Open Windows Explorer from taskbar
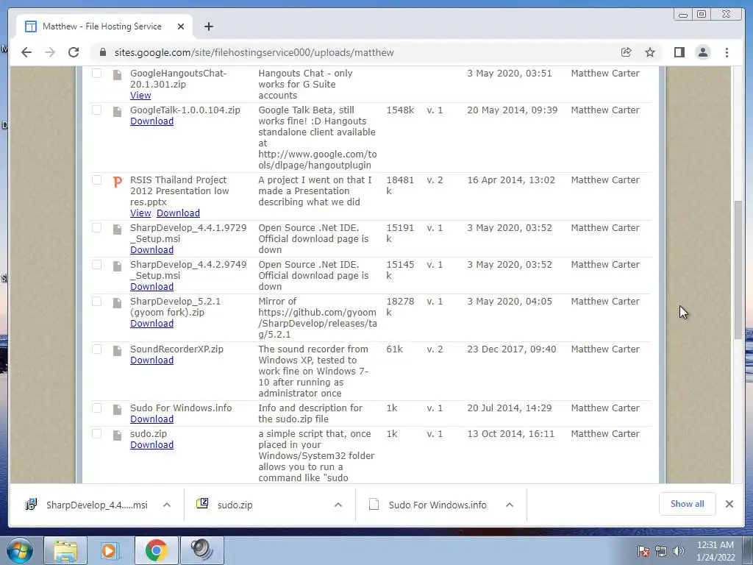Viewport: 753px width, 565px height. [x=65, y=550]
